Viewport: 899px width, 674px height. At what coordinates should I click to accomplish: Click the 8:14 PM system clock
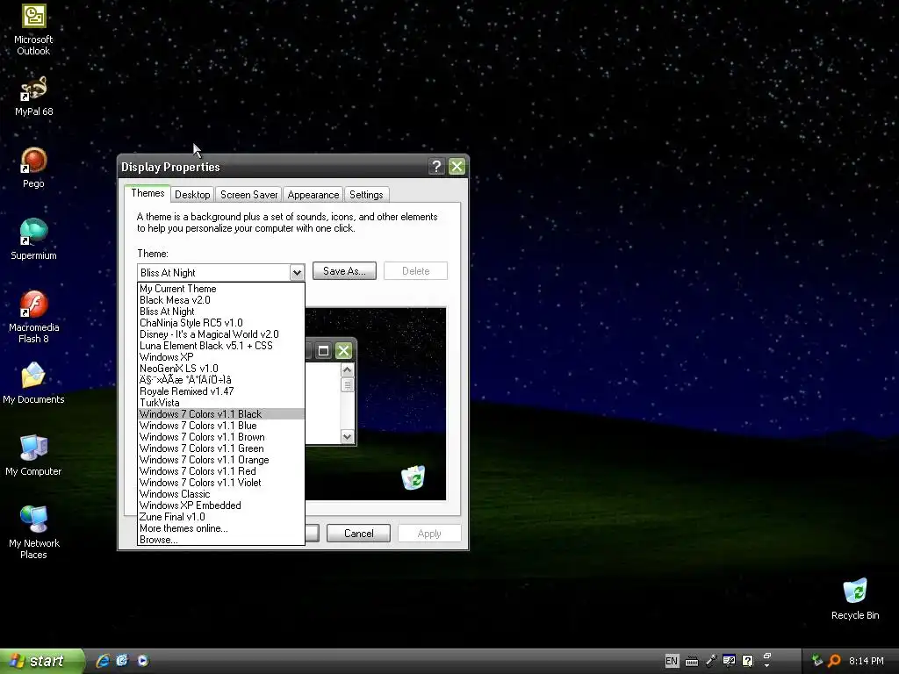(866, 661)
